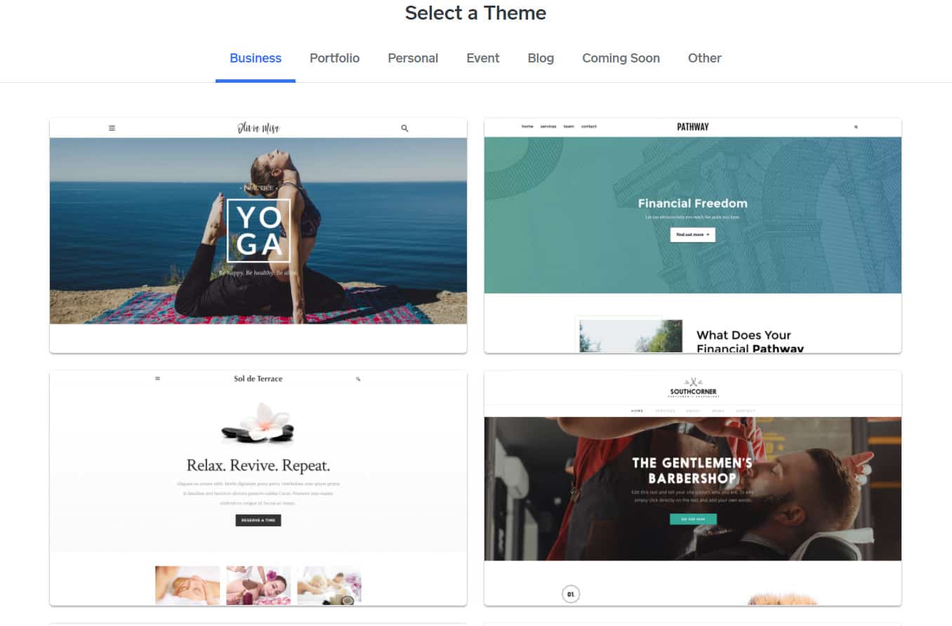This screenshot has width=952, height=626.
Task: Open the Coming Soon tab
Action: coord(620,58)
